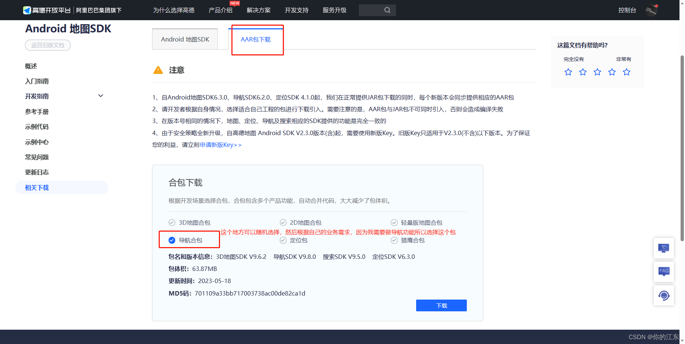Viewport: 685px width, 344px height.
Task: Select 轻量版地图合包 option
Action: [x=417, y=222]
